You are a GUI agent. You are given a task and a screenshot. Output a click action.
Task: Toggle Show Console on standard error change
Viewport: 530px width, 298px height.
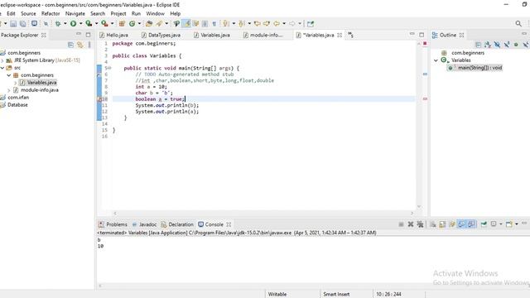point(471,224)
